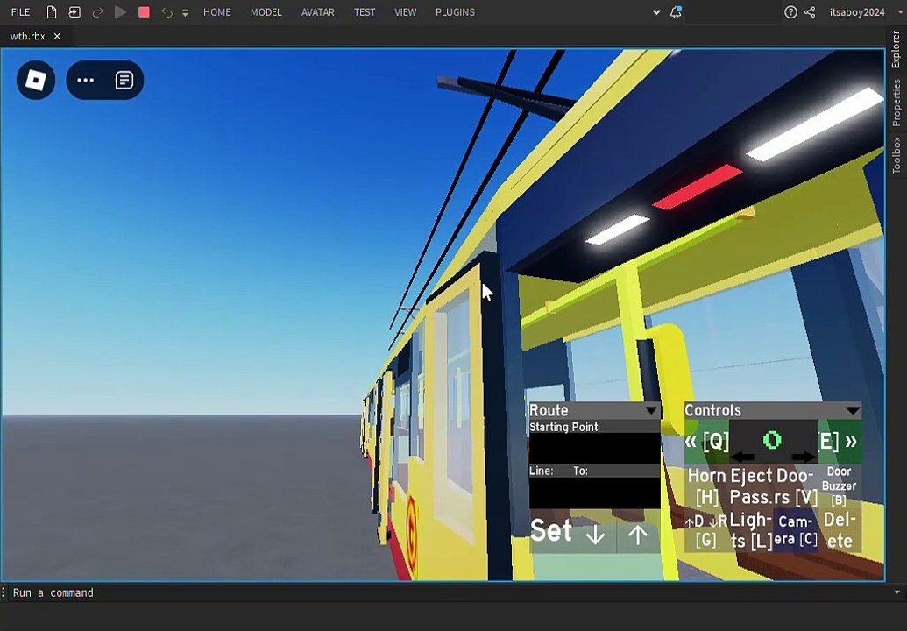Click the Share icon
This screenshot has height=631, width=907.
point(810,12)
